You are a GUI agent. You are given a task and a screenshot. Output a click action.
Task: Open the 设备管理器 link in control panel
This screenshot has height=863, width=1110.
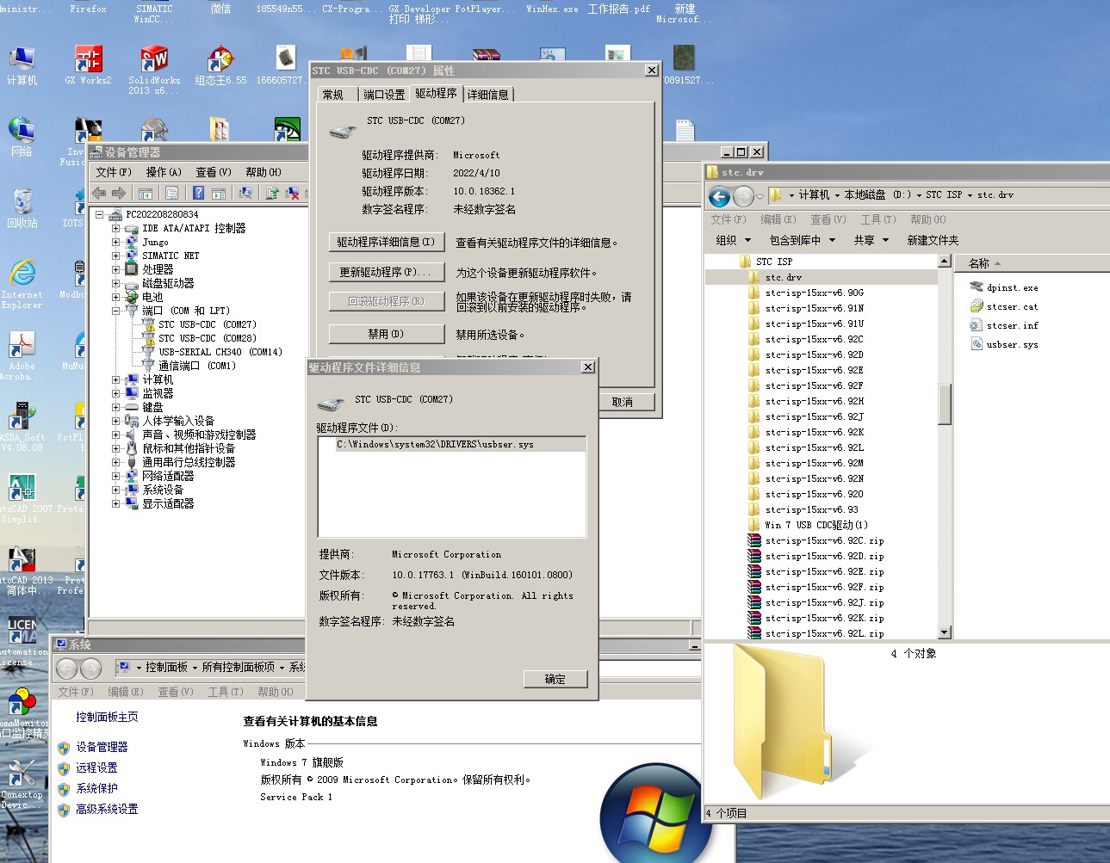click(x=102, y=747)
